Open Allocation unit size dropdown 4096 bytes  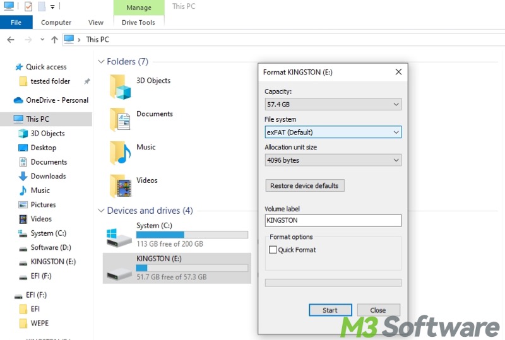(333, 160)
